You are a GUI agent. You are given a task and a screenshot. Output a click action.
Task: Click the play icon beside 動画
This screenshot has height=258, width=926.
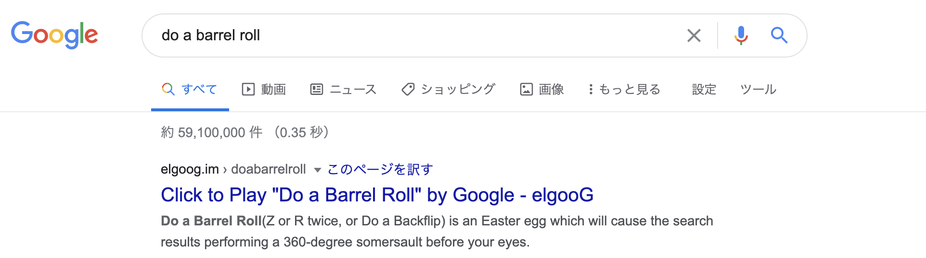click(x=248, y=89)
